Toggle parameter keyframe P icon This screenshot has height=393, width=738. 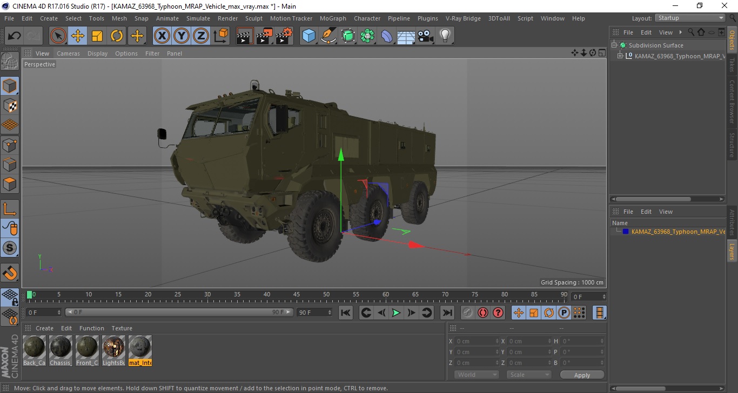coord(564,313)
